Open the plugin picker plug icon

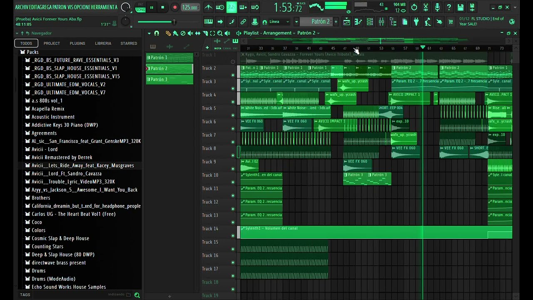[x=416, y=22]
